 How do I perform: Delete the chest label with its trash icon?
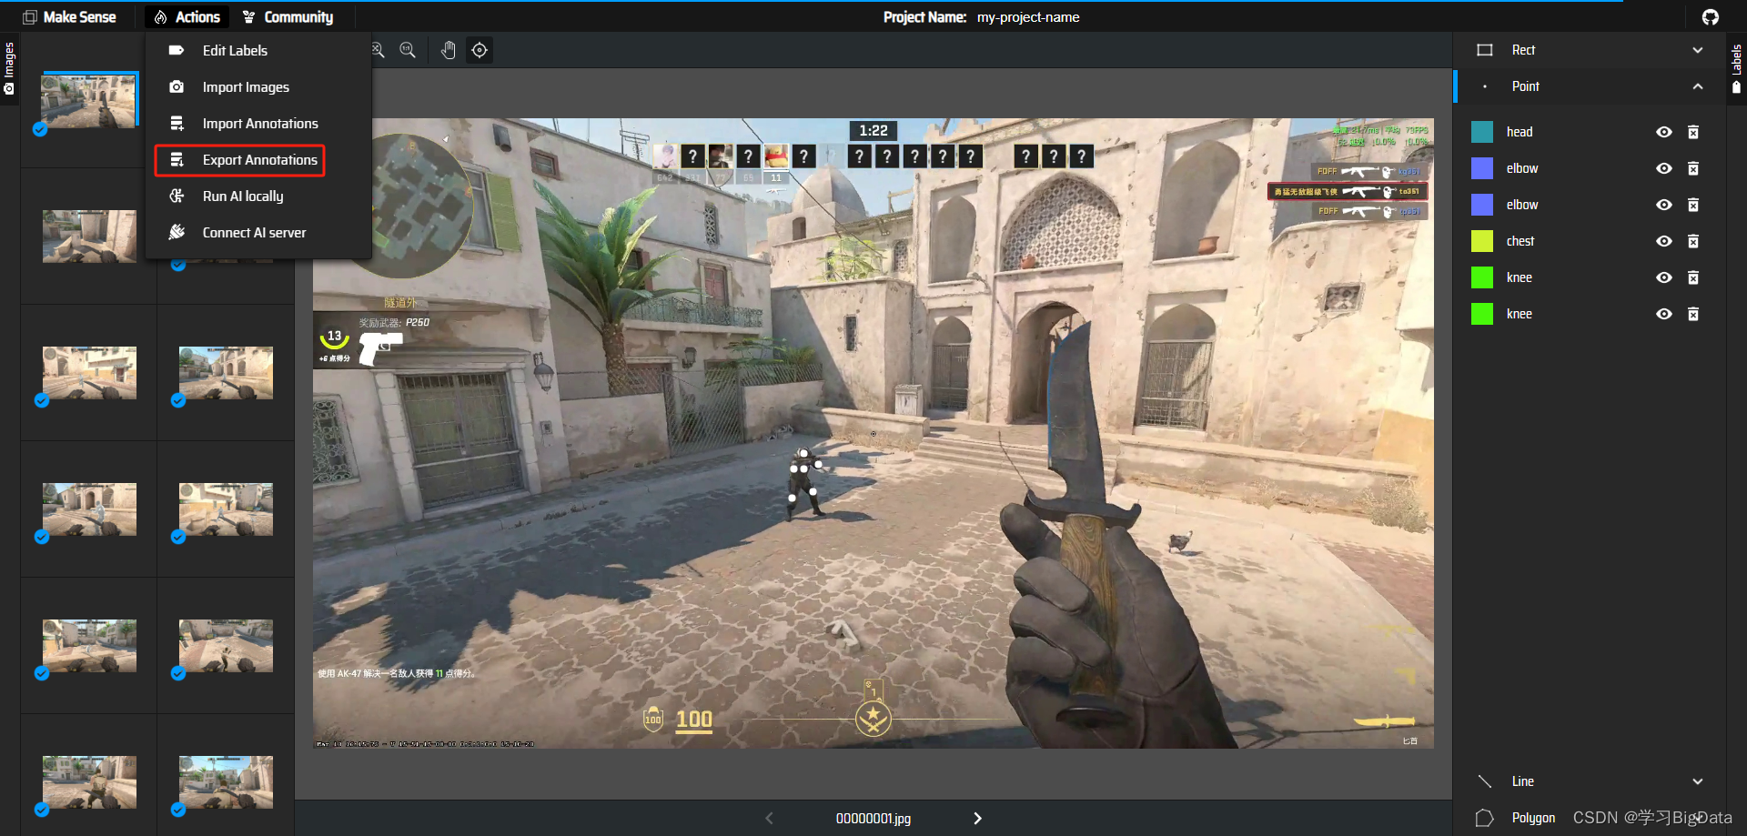tap(1693, 241)
